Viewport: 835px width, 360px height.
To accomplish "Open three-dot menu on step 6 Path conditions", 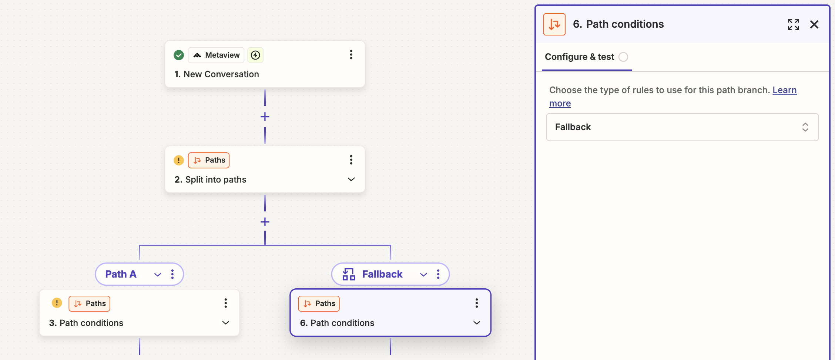I will point(477,303).
